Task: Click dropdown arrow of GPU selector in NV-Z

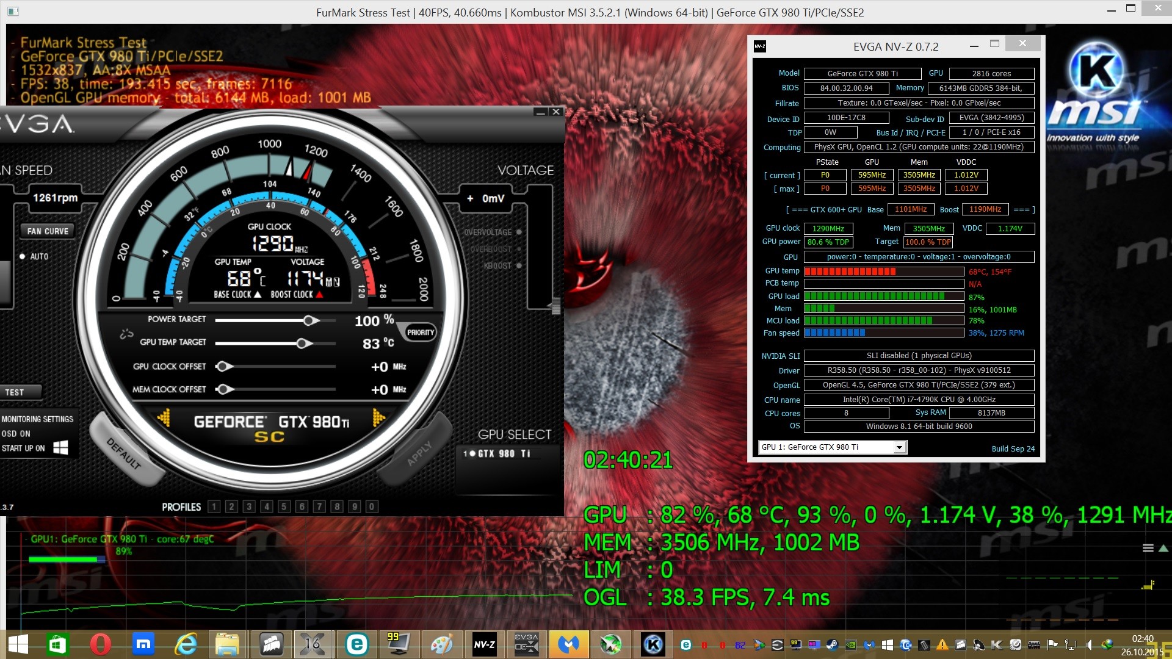Action: pos(899,447)
